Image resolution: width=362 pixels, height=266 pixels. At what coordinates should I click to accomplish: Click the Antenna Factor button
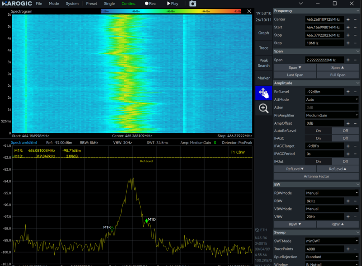(316, 177)
